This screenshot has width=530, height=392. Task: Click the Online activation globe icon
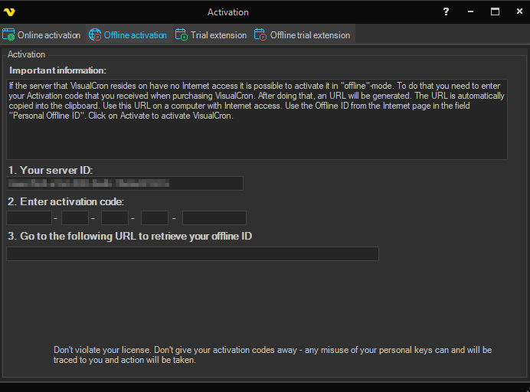coord(9,35)
